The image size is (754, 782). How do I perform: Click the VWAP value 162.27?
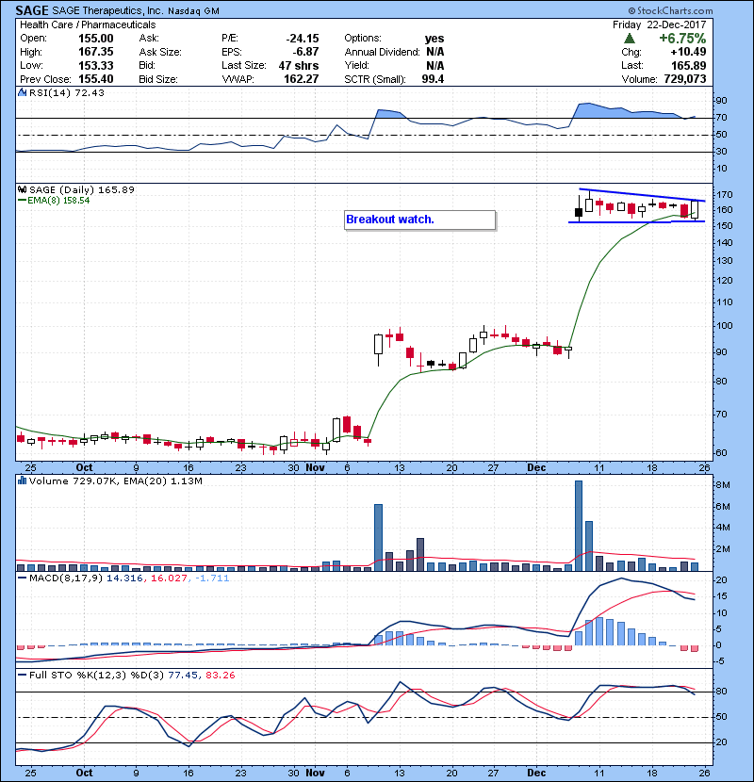(302, 79)
